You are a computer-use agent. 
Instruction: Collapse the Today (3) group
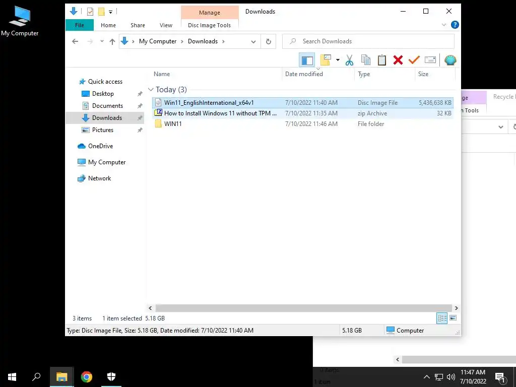[151, 90]
